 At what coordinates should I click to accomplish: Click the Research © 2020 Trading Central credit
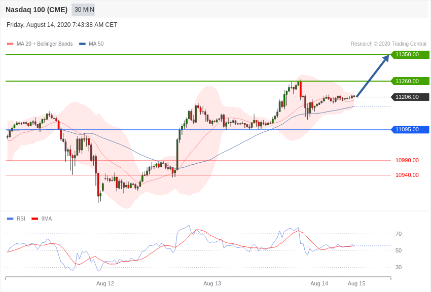pyautogui.click(x=388, y=44)
